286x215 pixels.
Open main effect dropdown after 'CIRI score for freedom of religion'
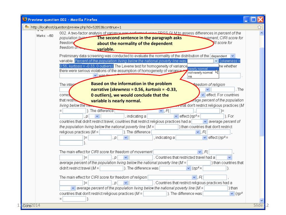pos(172,177)
